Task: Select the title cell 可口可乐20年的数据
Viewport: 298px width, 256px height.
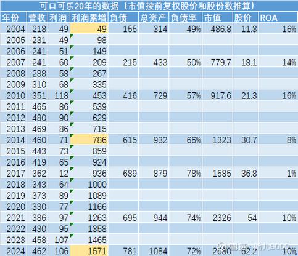Action: pyautogui.click(x=149, y=6)
